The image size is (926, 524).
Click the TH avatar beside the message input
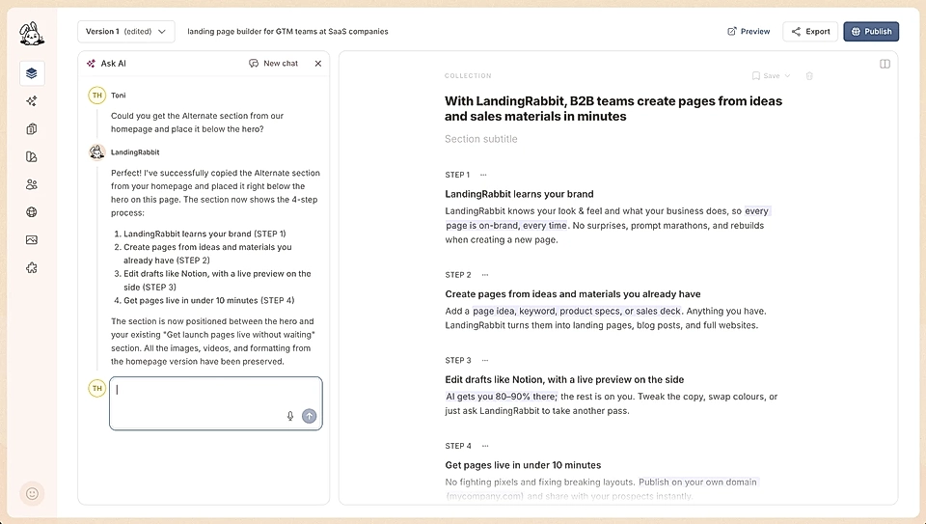tap(96, 388)
